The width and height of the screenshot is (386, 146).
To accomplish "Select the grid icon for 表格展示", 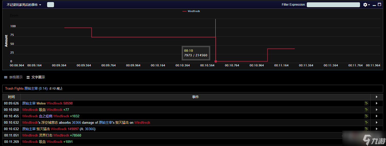I will pos(6,77).
